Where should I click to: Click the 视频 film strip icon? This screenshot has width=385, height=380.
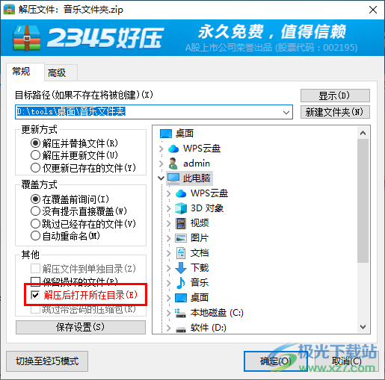[x=181, y=223]
